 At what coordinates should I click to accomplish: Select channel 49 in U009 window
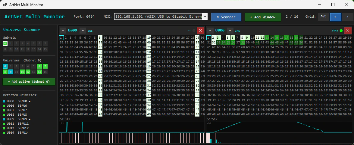(149, 43)
